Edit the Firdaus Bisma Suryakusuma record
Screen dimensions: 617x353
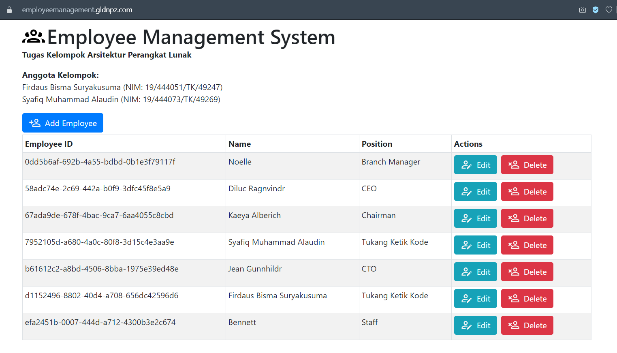click(475, 298)
